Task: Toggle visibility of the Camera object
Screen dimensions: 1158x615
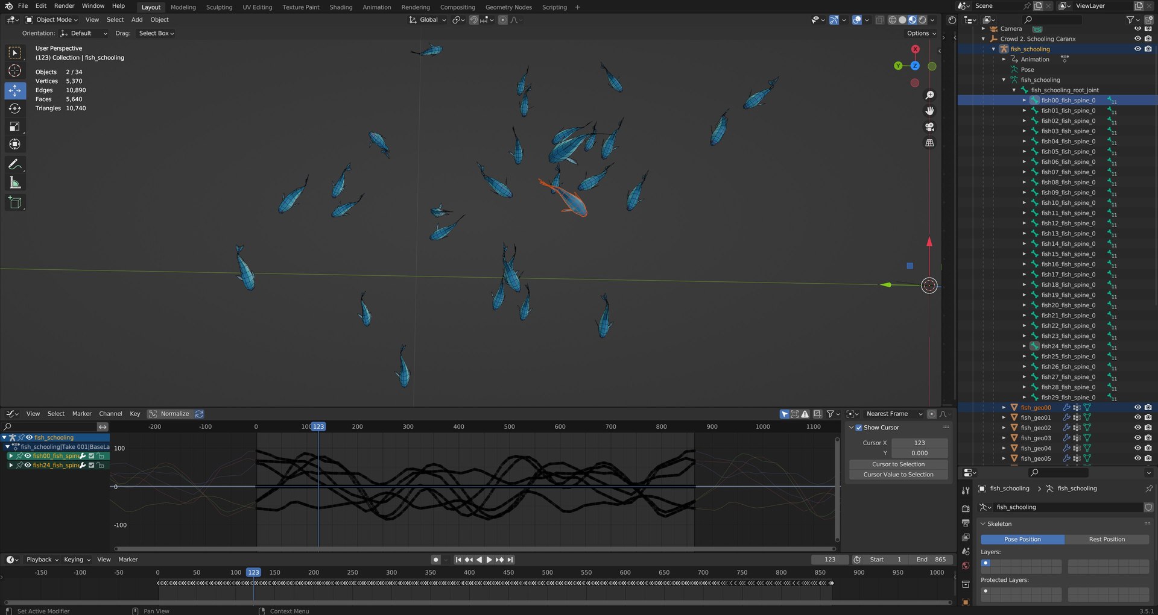Action: point(1137,29)
